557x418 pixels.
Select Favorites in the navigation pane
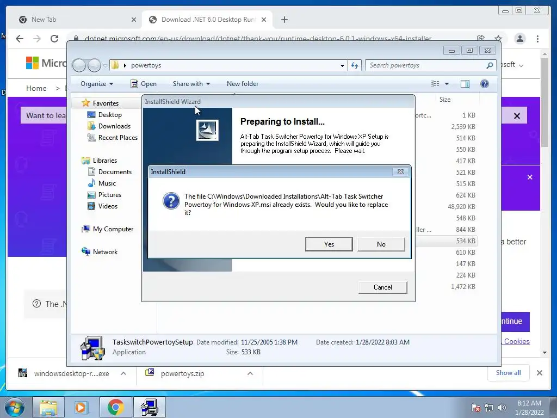tap(105, 103)
